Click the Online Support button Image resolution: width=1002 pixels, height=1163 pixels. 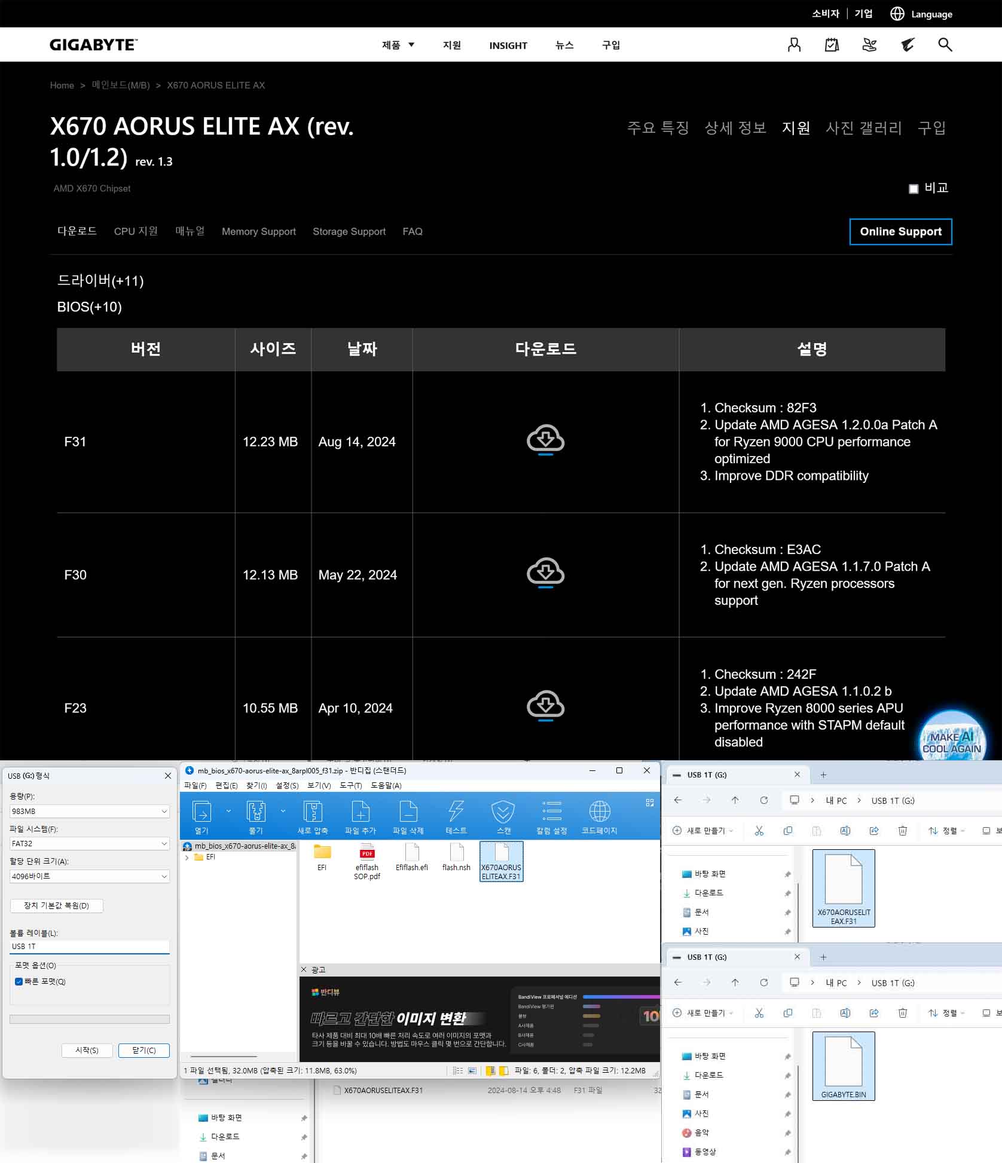tap(900, 232)
